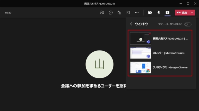Click the Google Chrome window thumbnail
Screen dimensions: 199x111
click(x=141, y=67)
